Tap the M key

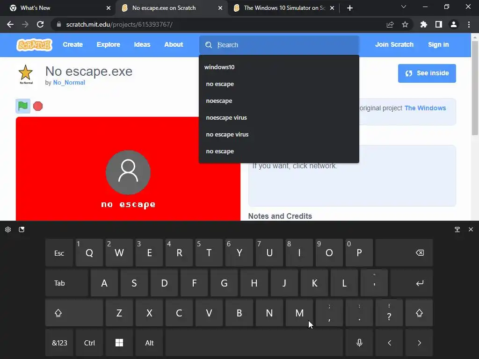tap(299, 313)
